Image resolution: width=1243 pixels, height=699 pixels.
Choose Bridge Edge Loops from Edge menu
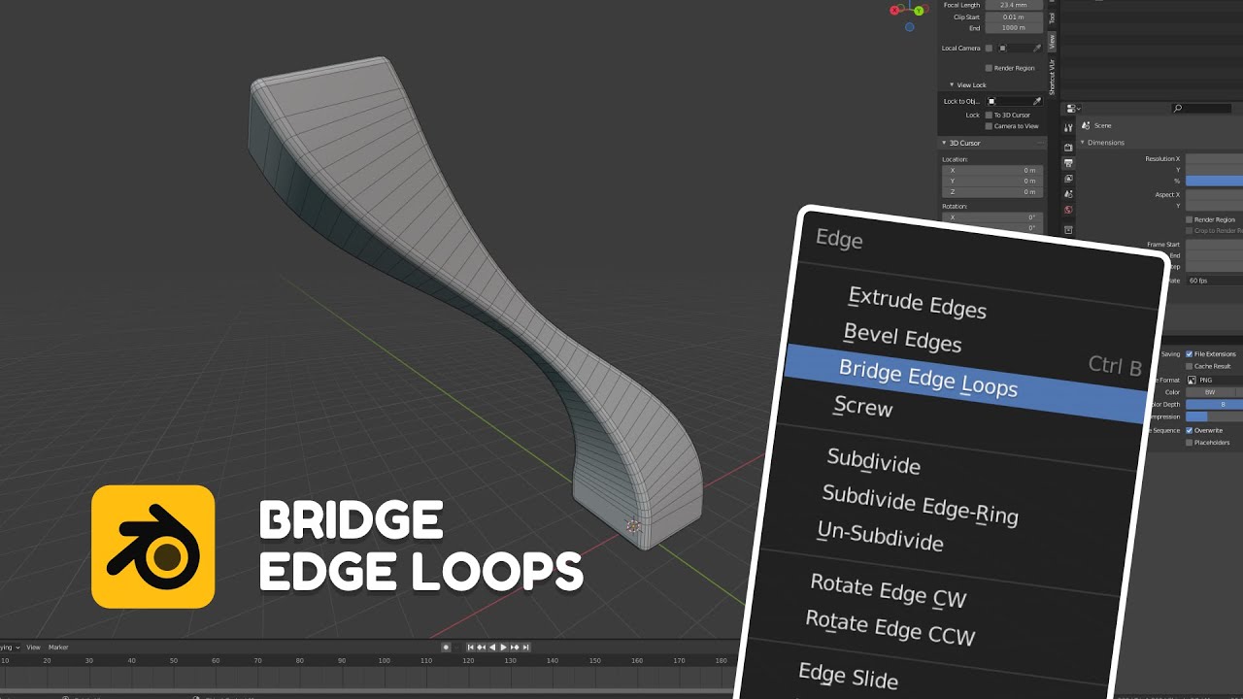point(928,379)
